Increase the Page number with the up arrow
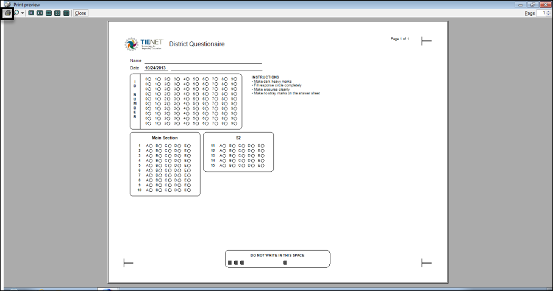553x291 pixels. pyautogui.click(x=548, y=11)
